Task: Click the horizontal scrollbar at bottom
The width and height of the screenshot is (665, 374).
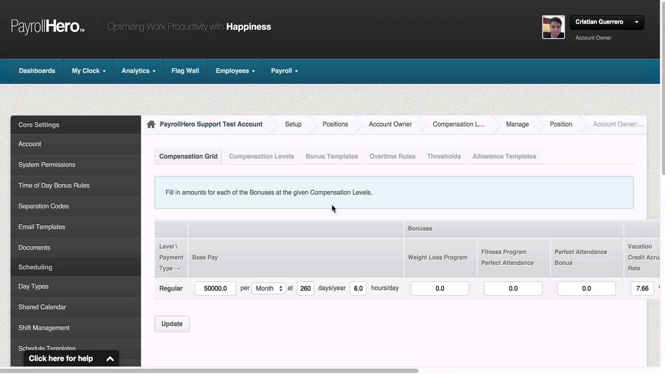Action: click(x=209, y=371)
